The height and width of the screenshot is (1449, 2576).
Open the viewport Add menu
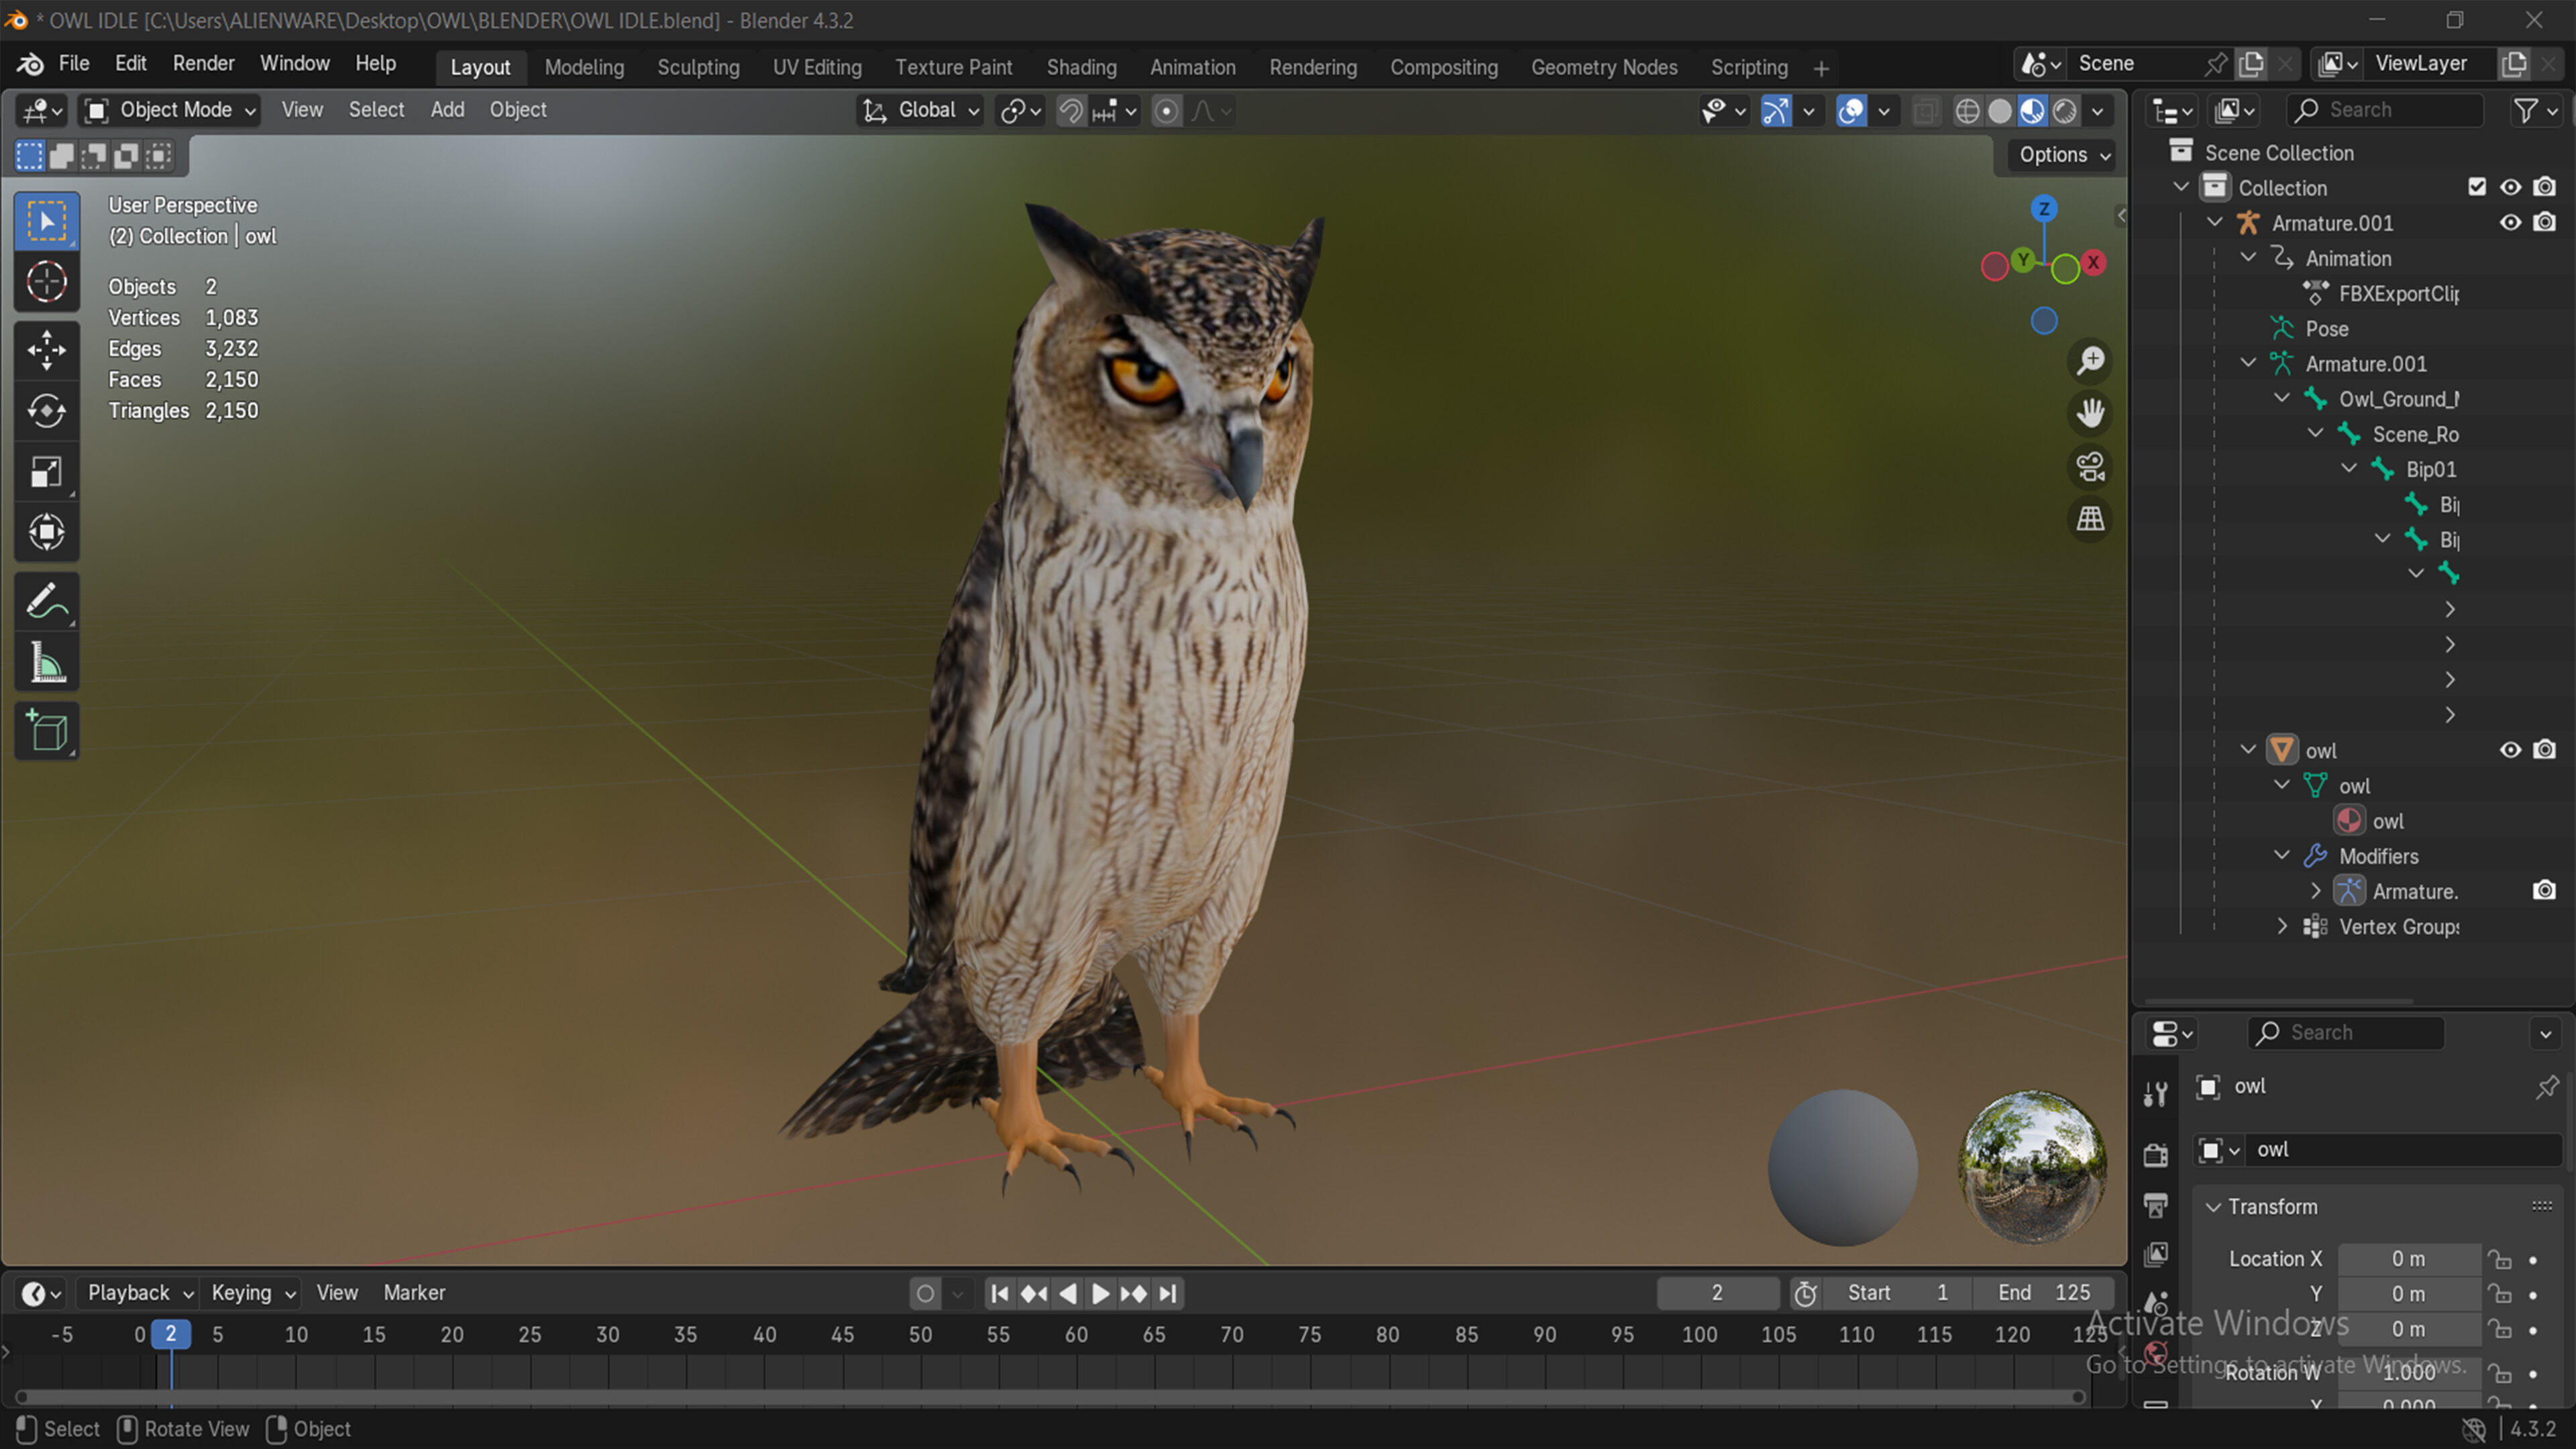tap(447, 110)
